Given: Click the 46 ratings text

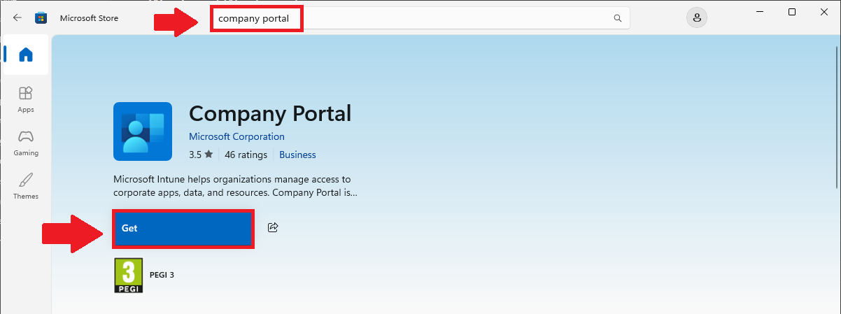Looking at the screenshot, I should 246,155.
